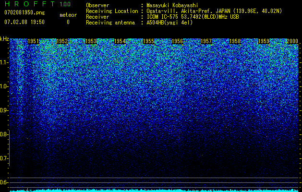Click the 1955 time marker
Viewport: 302px width, 192px height.
pos(148,41)
